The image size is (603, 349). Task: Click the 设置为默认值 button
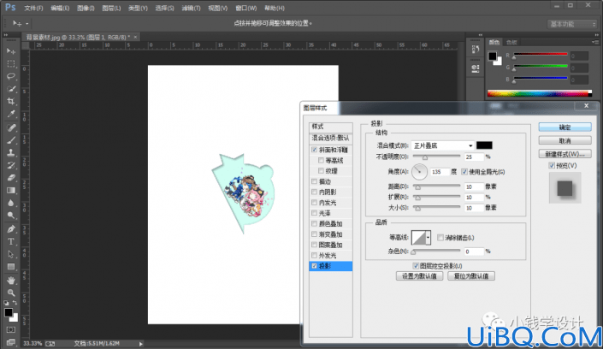[x=419, y=276]
